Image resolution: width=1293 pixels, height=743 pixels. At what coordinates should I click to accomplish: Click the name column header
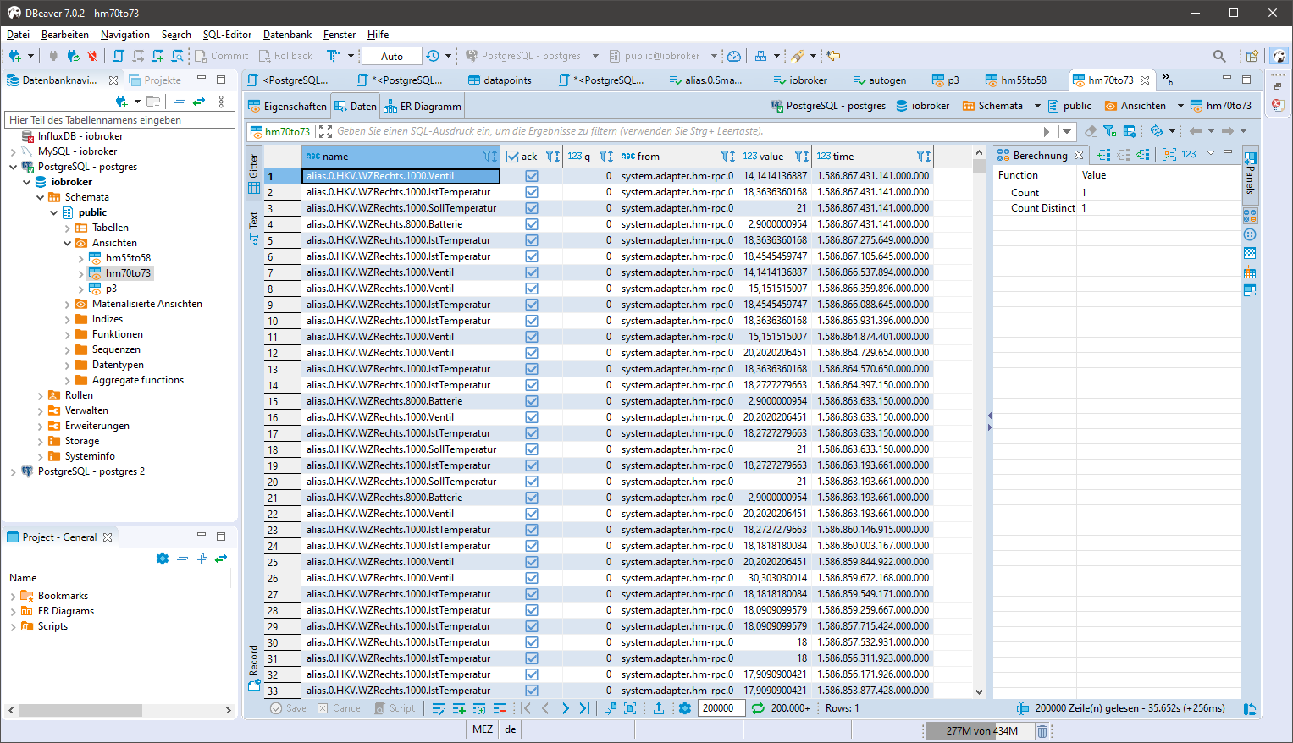[x=401, y=156]
